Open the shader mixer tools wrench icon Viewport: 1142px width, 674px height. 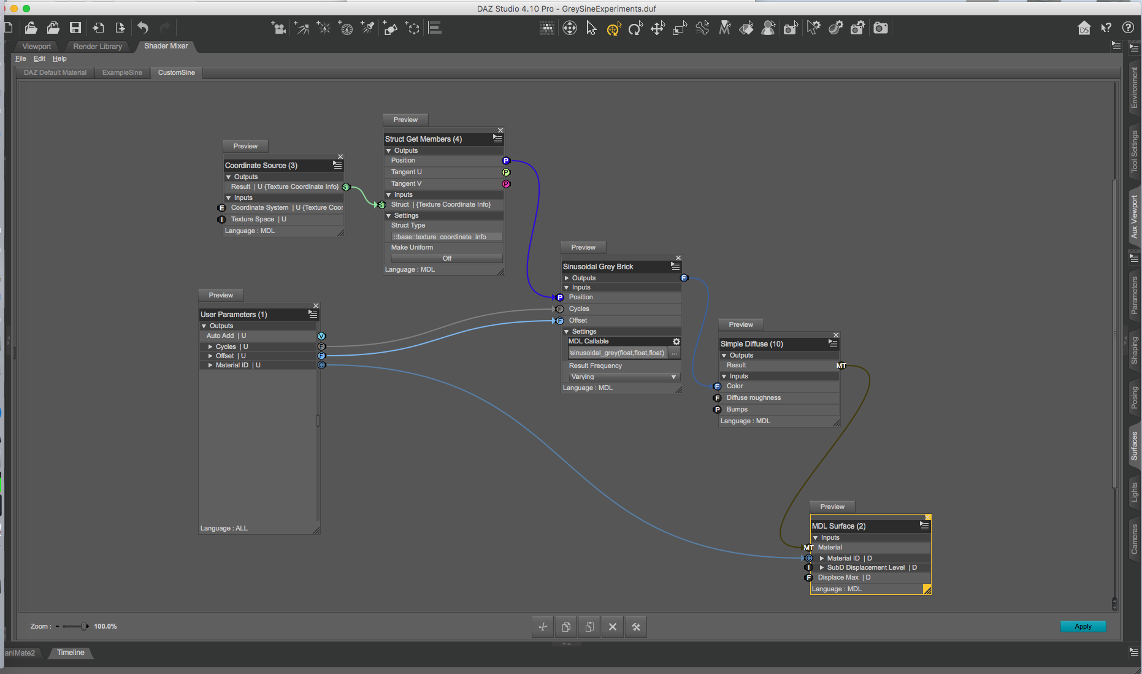(x=636, y=627)
